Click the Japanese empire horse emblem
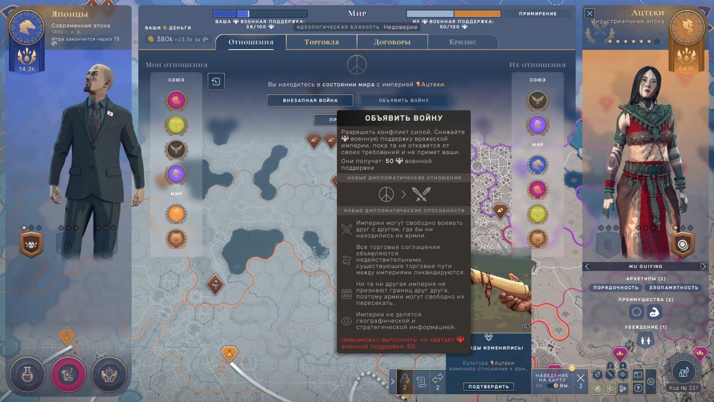714x402 pixels. (27, 28)
